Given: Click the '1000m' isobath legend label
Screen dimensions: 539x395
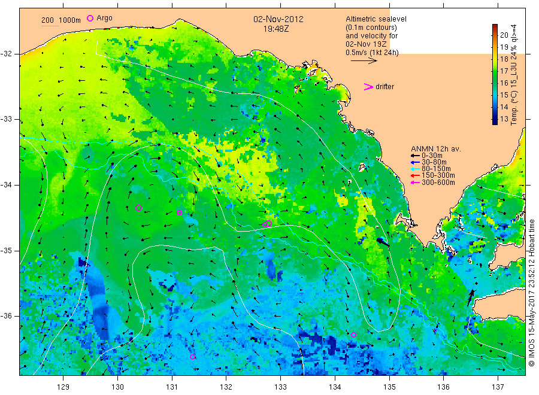Looking at the screenshot, I should click(70, 20).
